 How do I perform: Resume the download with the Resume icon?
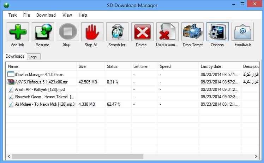43,32
